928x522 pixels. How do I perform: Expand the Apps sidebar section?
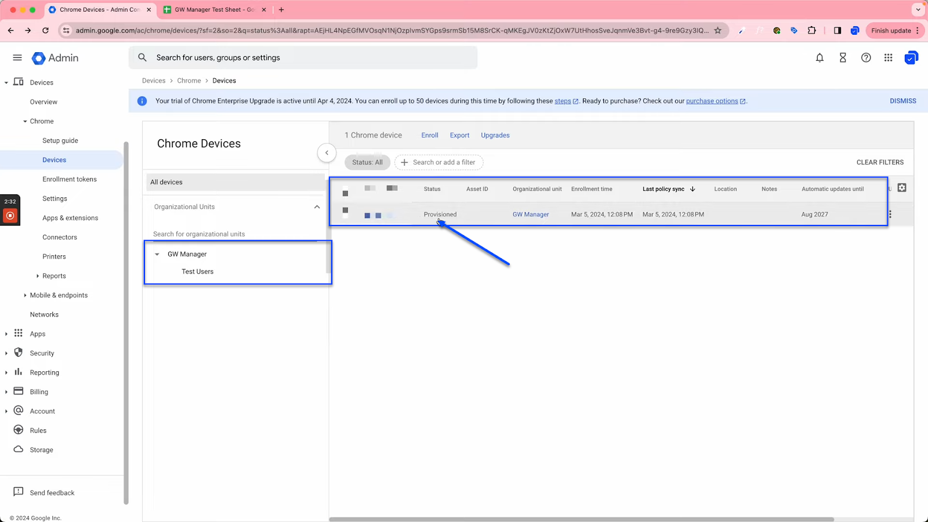pyautogui.click(x=6, y=333)
